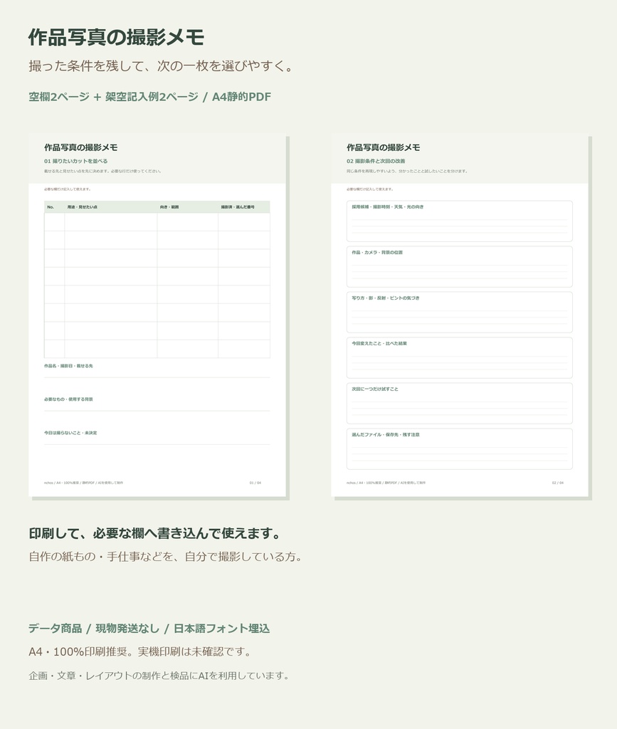The height and width of the screenshot is (729, 617).
Task: Click the box 選んだファイル・保存先・残す注意
Action: 460,449
